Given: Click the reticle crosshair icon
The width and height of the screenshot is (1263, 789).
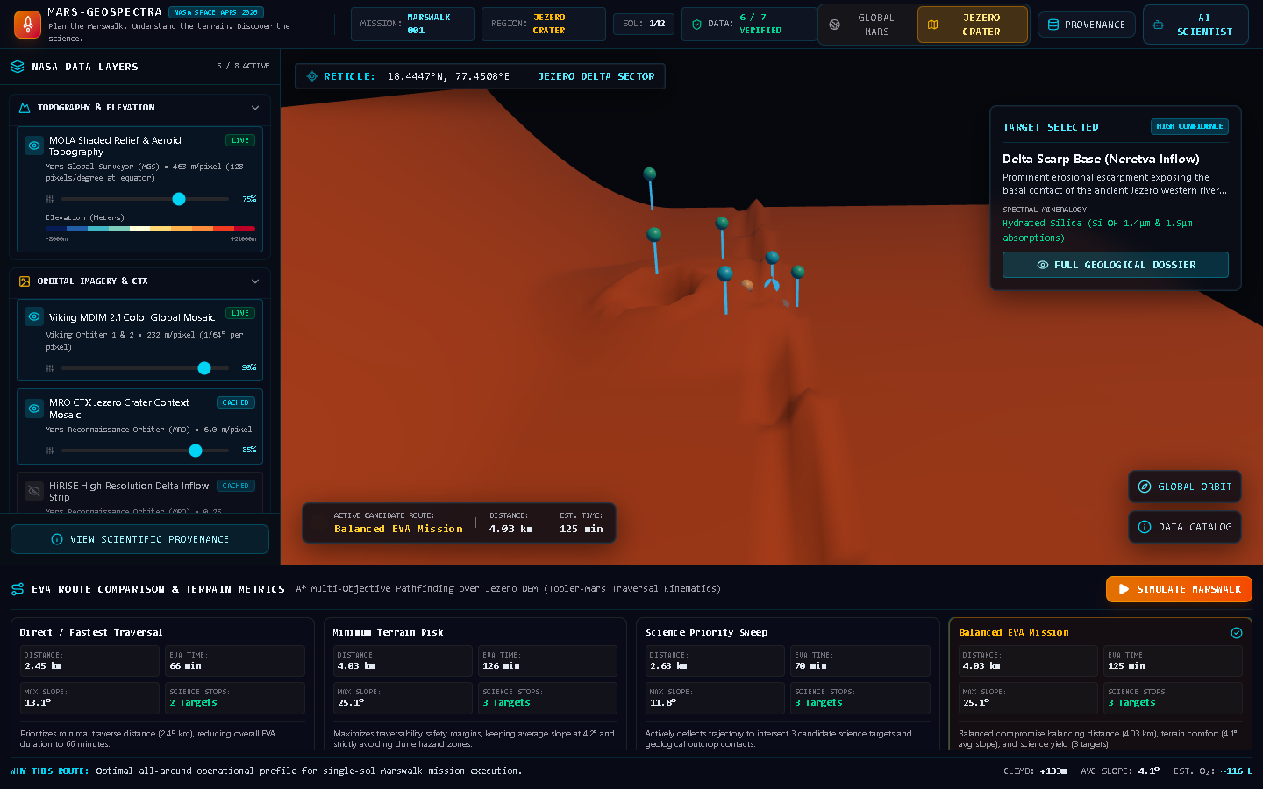Looking at the screenshot, I should [x=311, y=76].
